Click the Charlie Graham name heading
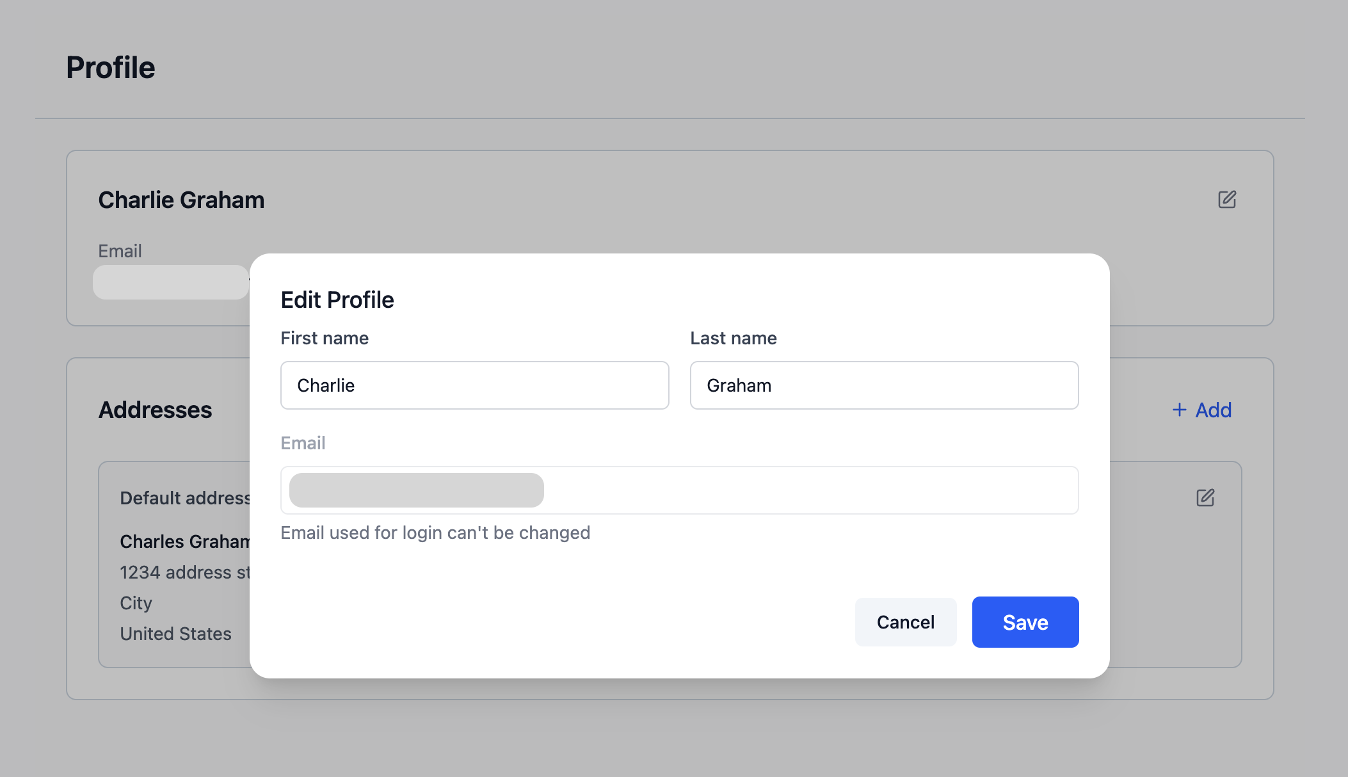 (181, 200)
